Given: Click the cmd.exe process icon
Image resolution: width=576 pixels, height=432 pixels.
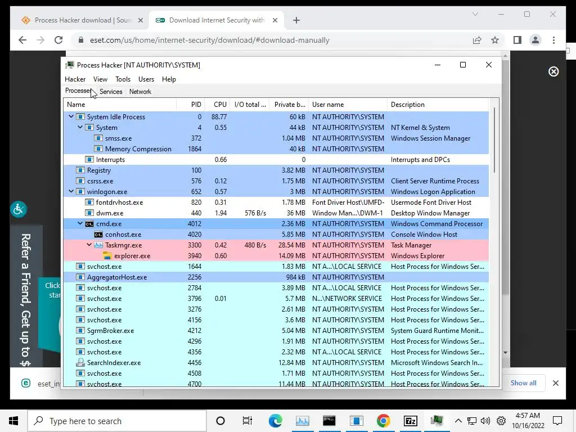Looking at the screenshot, I should (x=89, y=224).
